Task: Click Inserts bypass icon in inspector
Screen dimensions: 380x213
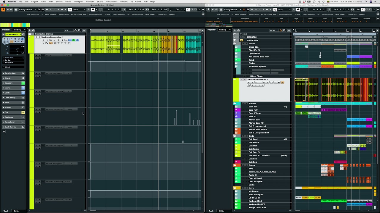Action: (x=23, y=88)
